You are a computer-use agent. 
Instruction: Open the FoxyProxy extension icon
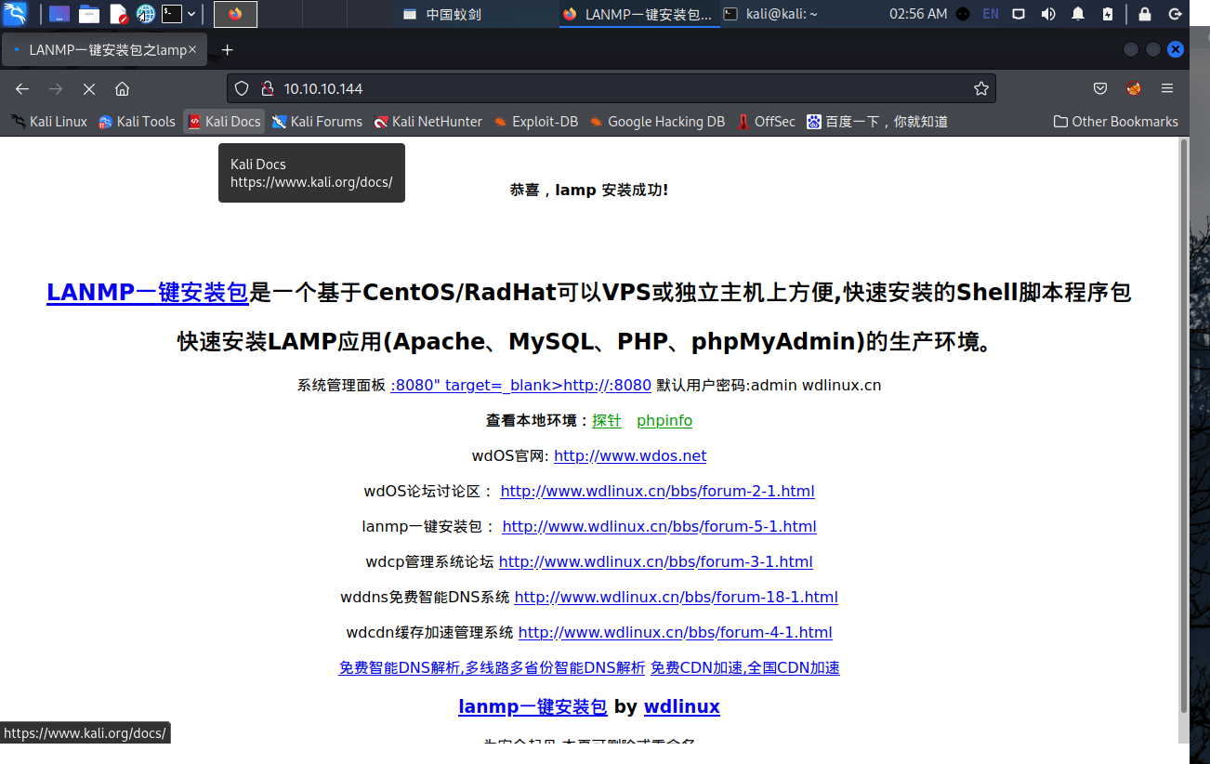pyautogui.click(x=1134, y=88)
